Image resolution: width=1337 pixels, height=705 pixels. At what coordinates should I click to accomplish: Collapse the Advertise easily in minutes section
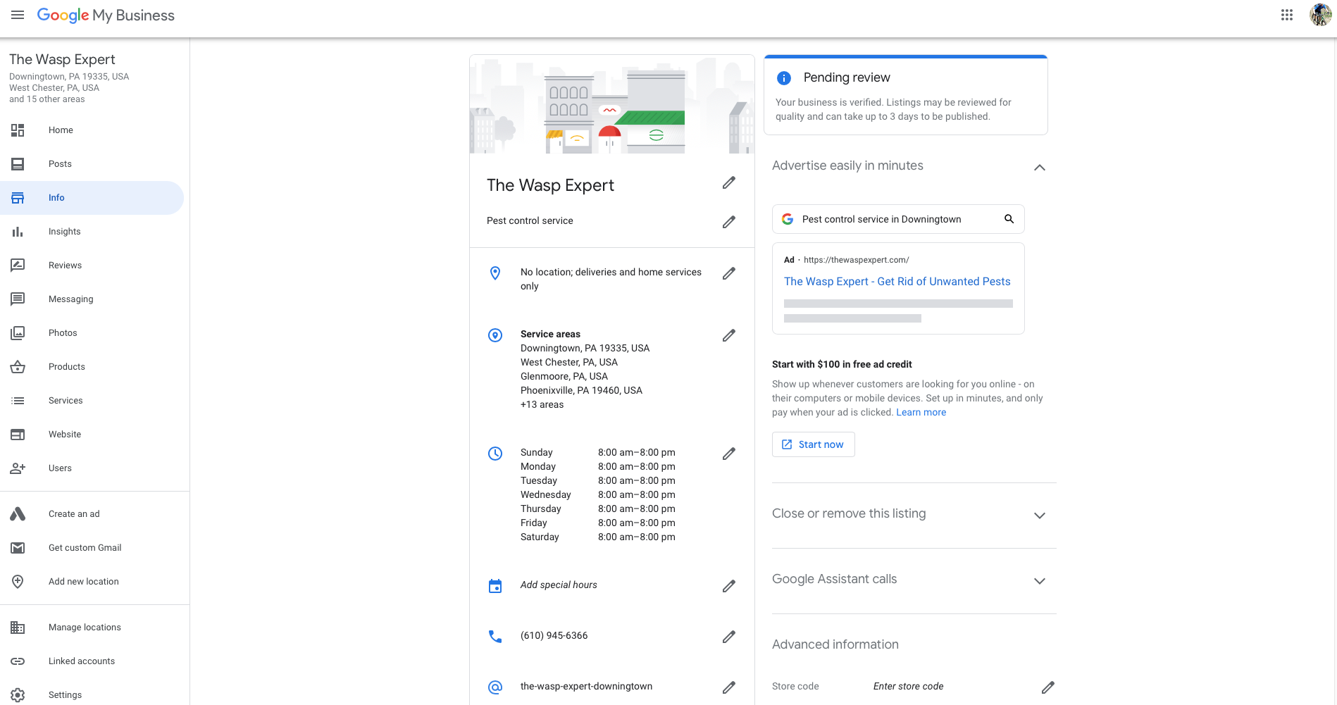point(1039,167)
